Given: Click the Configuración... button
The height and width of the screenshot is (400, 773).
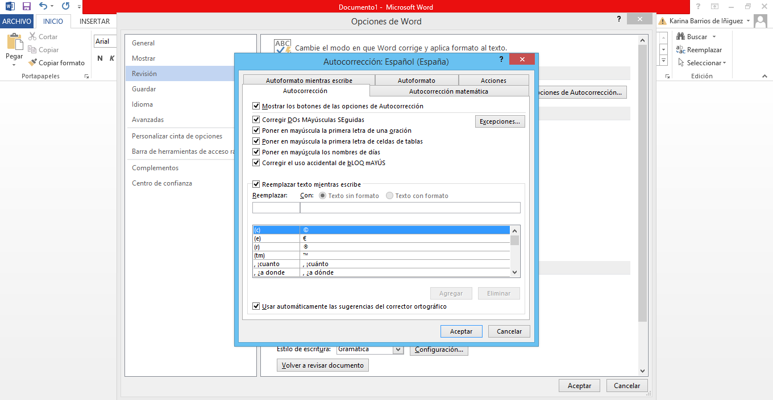Looking at the screenshot, I should [x=439, y=350].
